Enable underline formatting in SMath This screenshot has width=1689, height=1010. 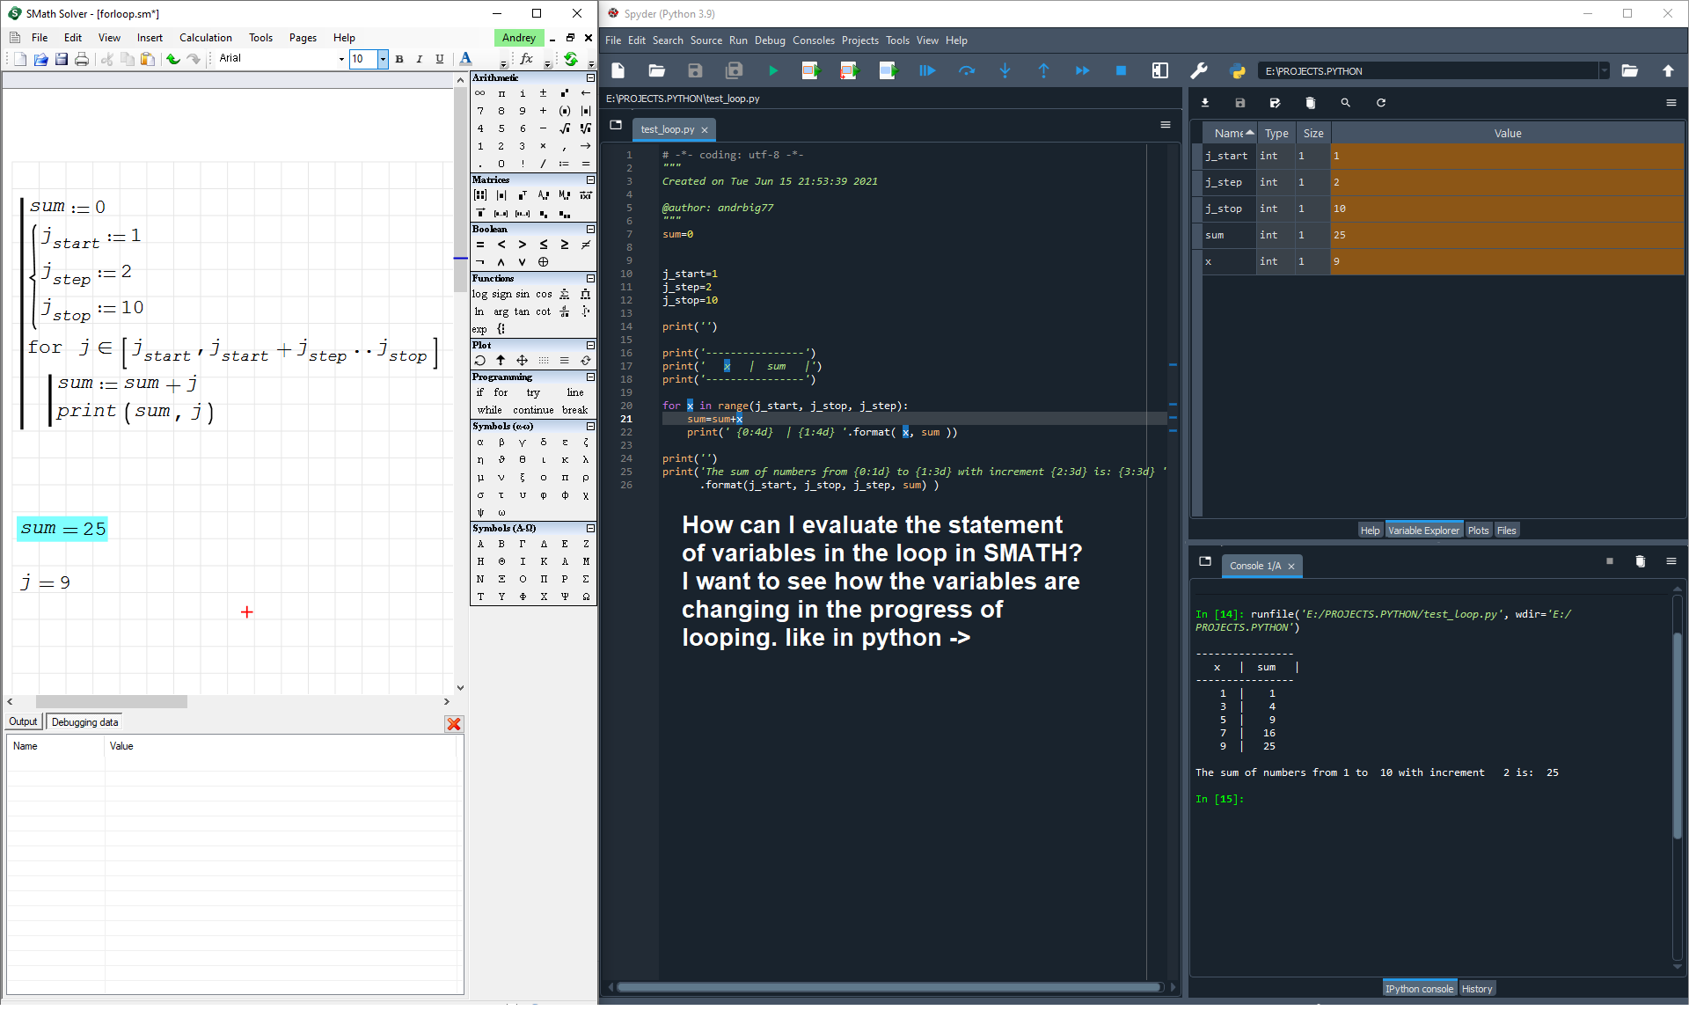click(x=439, y=58)
